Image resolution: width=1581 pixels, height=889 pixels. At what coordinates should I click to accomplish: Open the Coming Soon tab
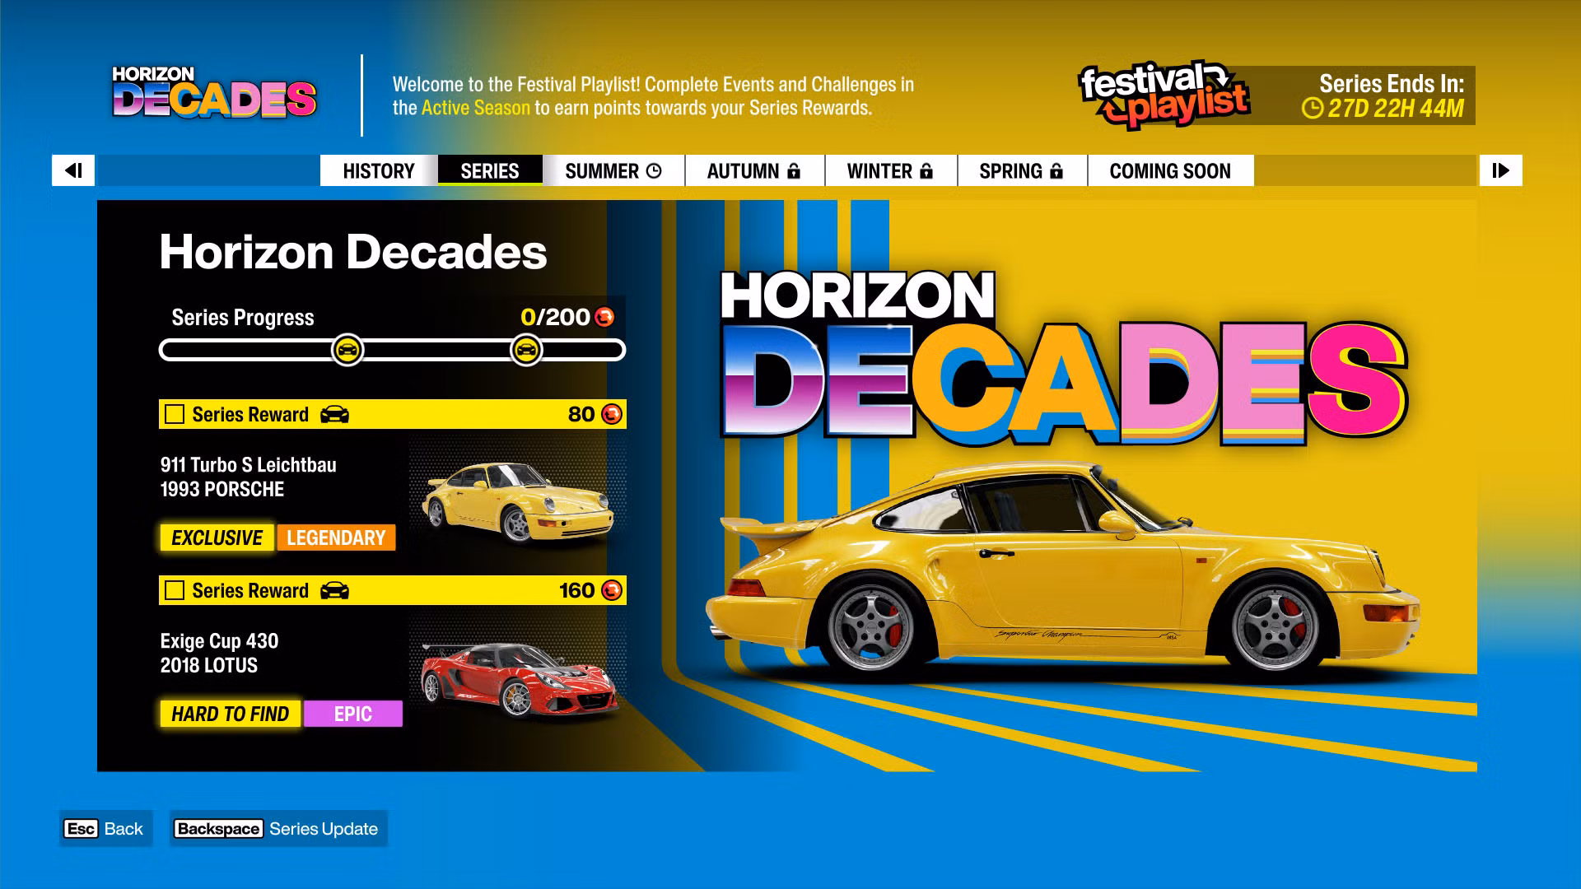click(1170, 170)
